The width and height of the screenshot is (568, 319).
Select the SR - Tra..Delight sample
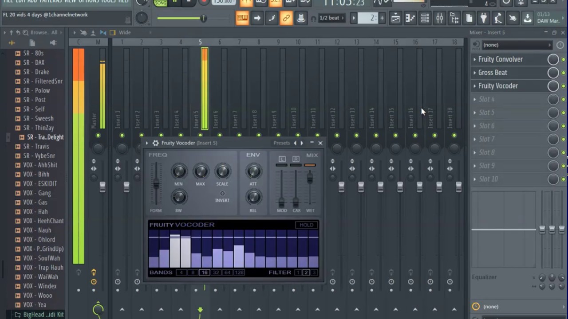(x=45, y=137)
